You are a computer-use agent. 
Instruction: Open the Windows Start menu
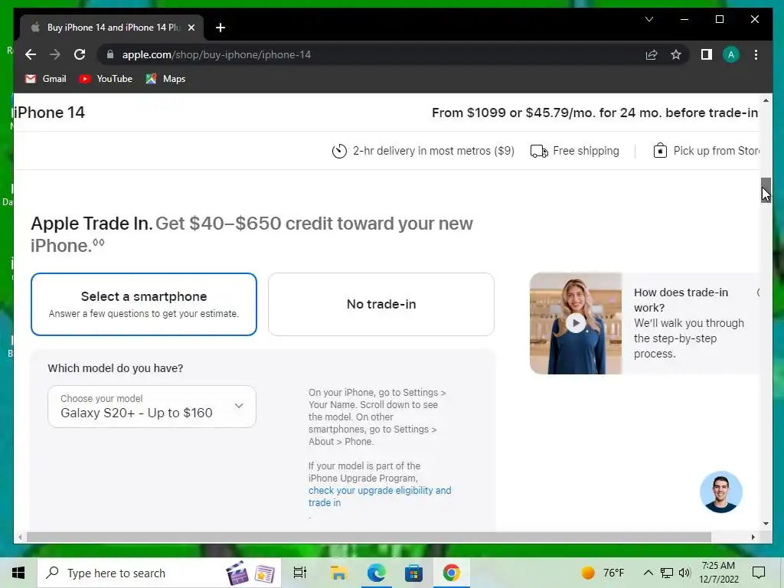(18, 573)
